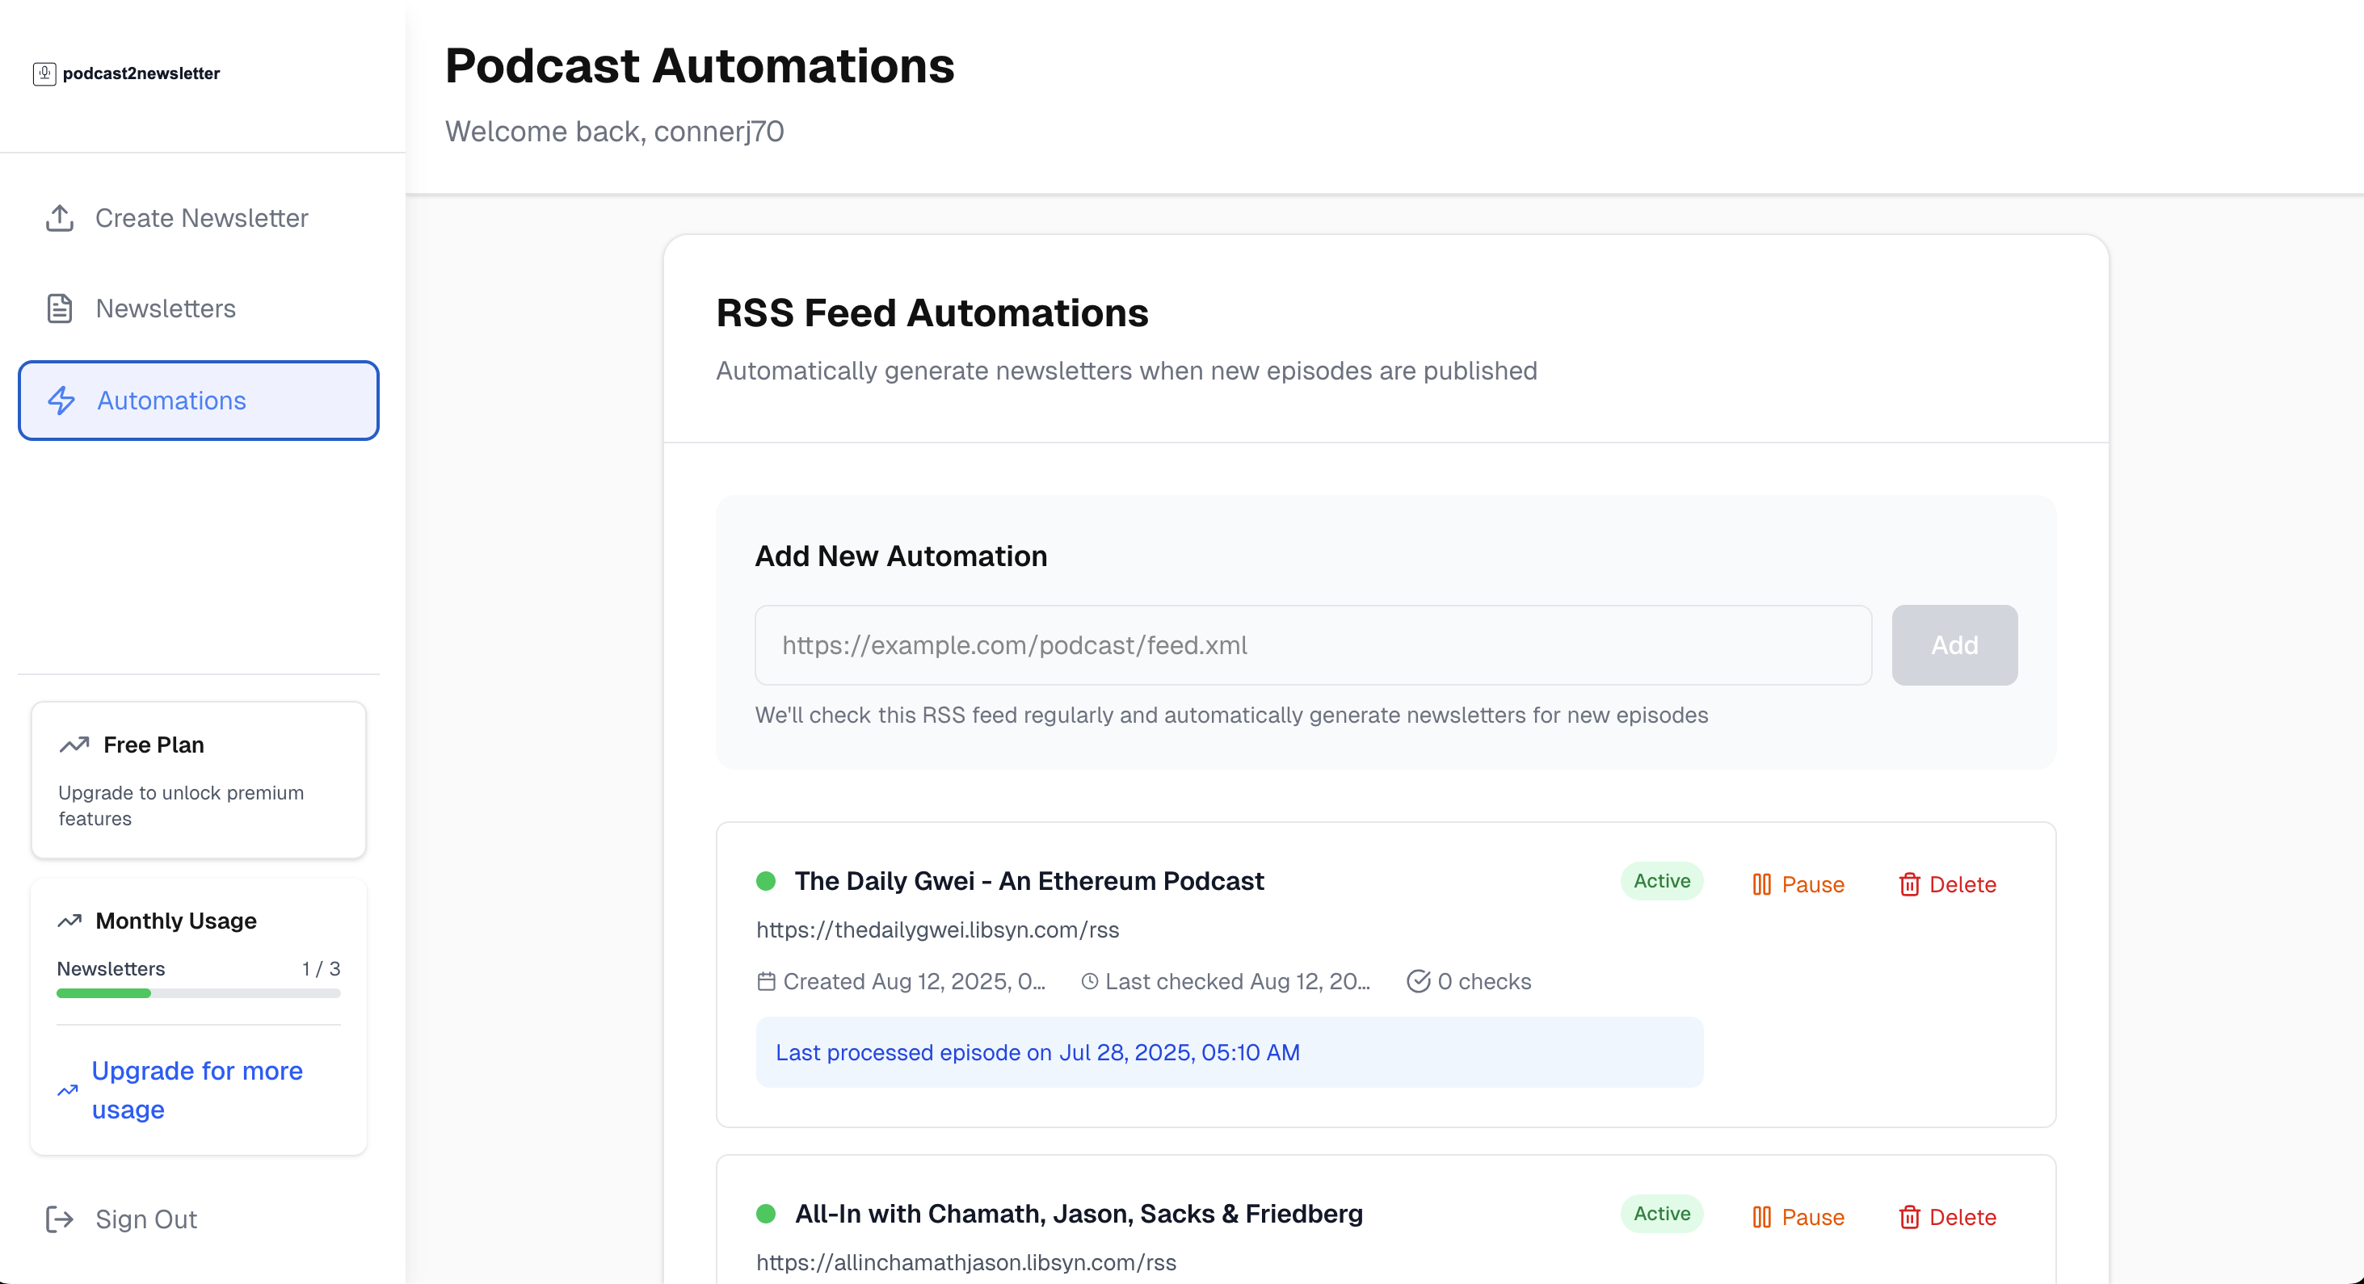Click the Active badge on All-In podcast
This screenshot has width=2364, height=1284.
(1662, 1215)
